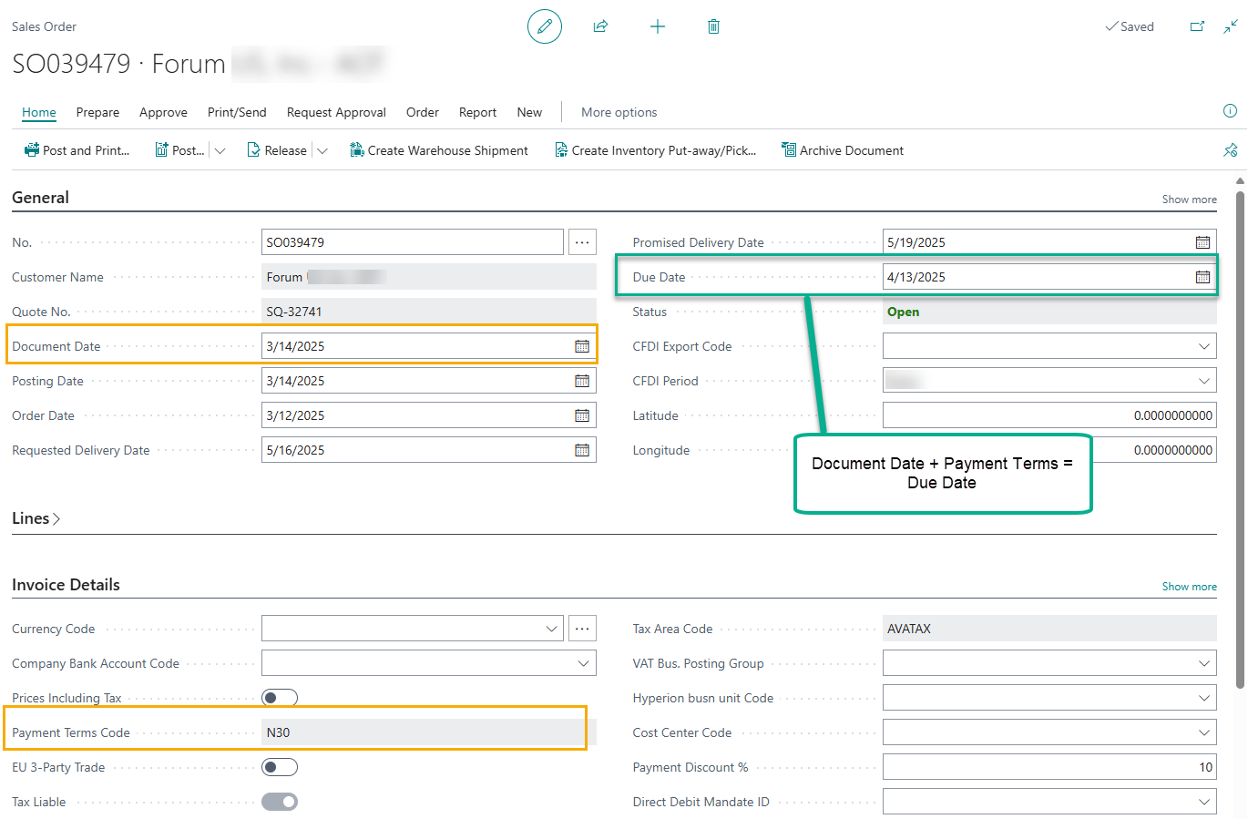The width and height of the screenshot is (1248, 819).
Task: Click Show more in Invoice Details section
Action: coord(1189,587)
